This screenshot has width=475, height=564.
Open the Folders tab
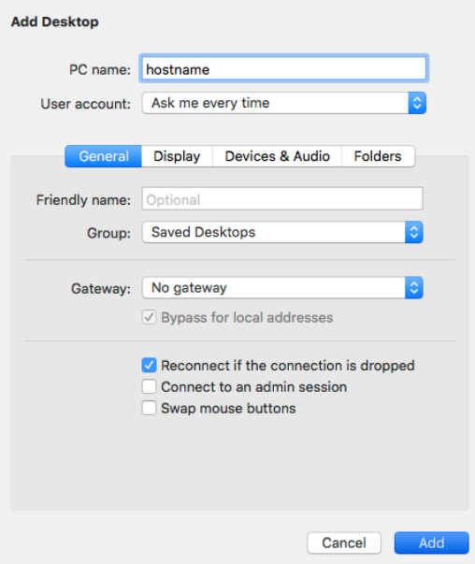point(378,156)
